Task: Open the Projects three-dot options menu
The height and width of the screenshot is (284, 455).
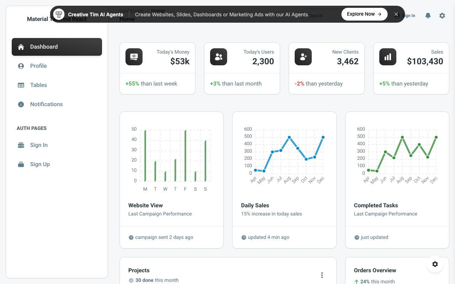Action: pyautogui.click(x=322, y=275)
